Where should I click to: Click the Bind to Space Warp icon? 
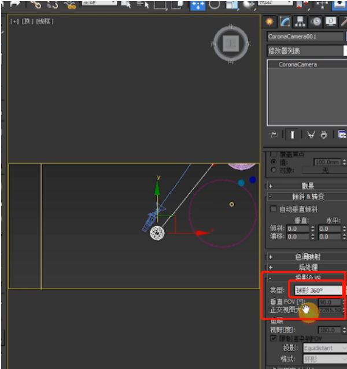pos(70,5)
